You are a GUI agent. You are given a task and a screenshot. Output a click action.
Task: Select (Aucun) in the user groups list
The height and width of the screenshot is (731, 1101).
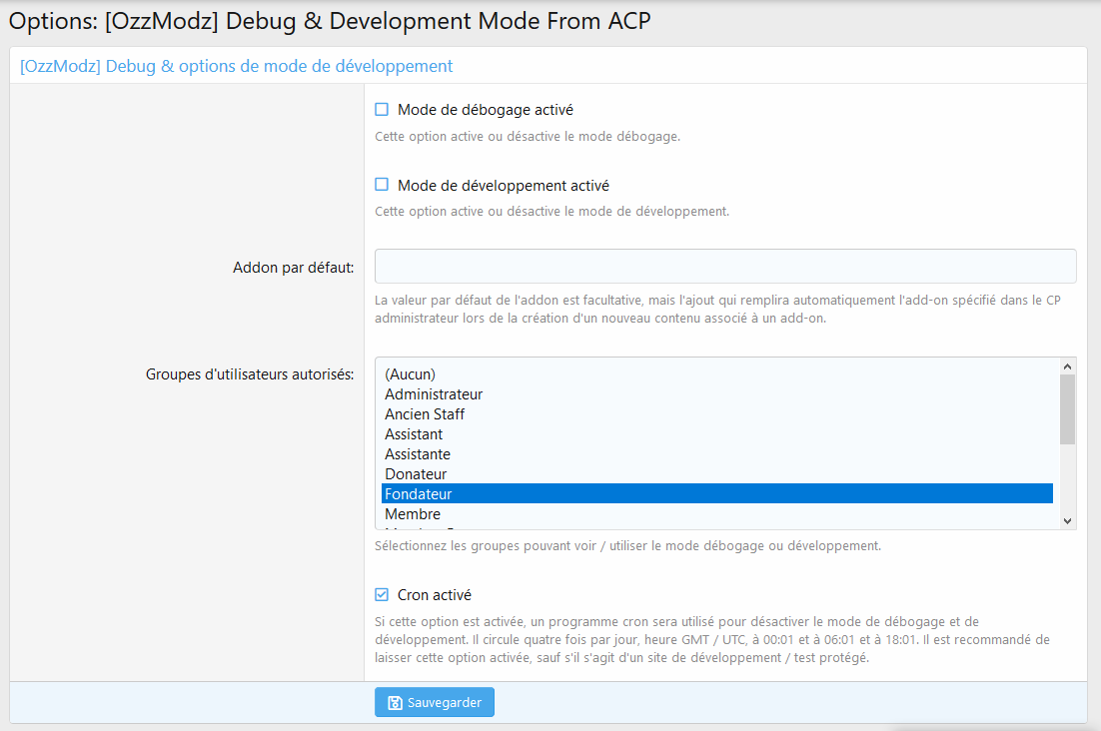pyautogui.click(x=410, y=374)
